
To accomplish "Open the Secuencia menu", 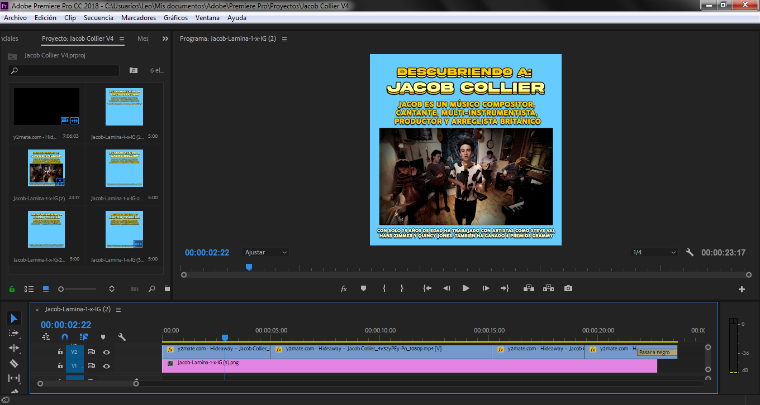I will [x=98, y=18].
